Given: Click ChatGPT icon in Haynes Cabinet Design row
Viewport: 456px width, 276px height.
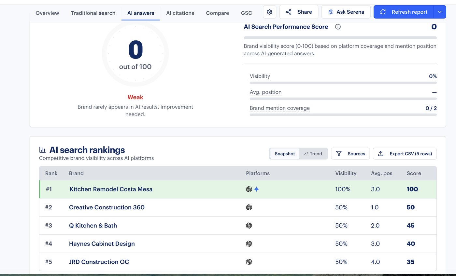Looking at the screenshot, I should [249, 244].
